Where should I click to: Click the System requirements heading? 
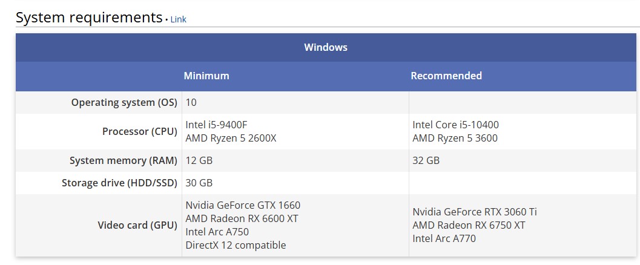point(89,18)
